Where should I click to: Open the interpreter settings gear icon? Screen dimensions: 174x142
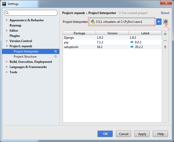click(165, 22)
